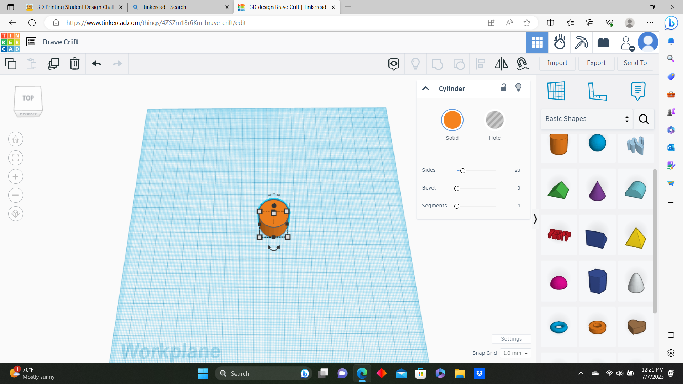Click the Send To button
Viewport: 683px width, 384px height.
[x=635, y=63]
